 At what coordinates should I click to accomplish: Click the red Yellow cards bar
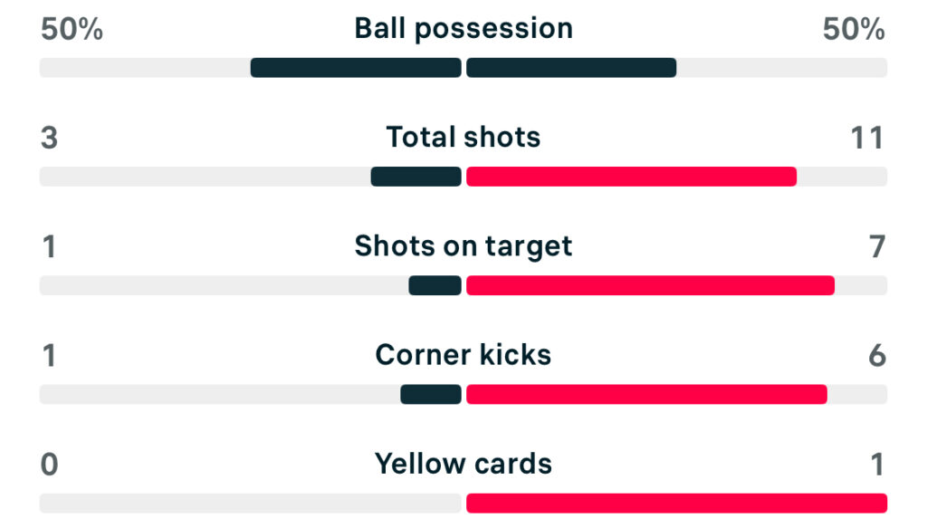pyautogui.click(x=676, y=503)
